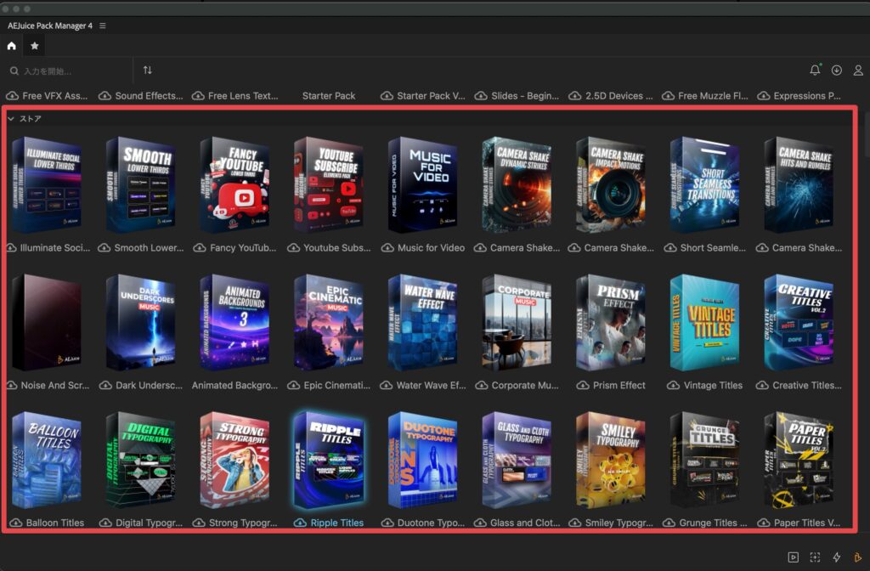Download cloud icon for Dark Undersc...
Image resolution: width=870 pixels, height=571 pixels.
tap(105, 385)
